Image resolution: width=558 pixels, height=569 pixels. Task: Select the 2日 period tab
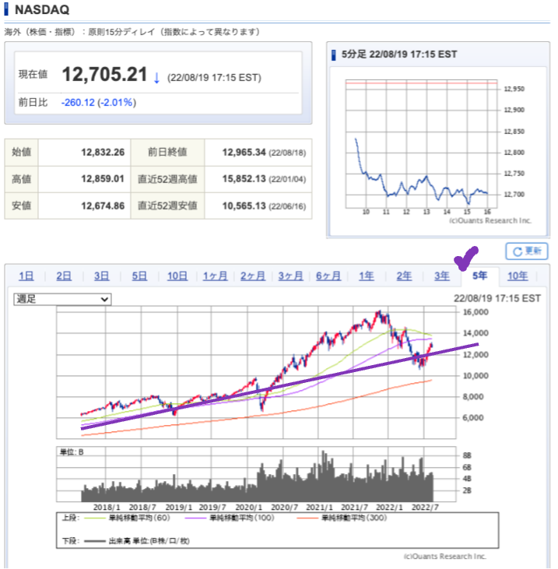(x=64, y=276)
